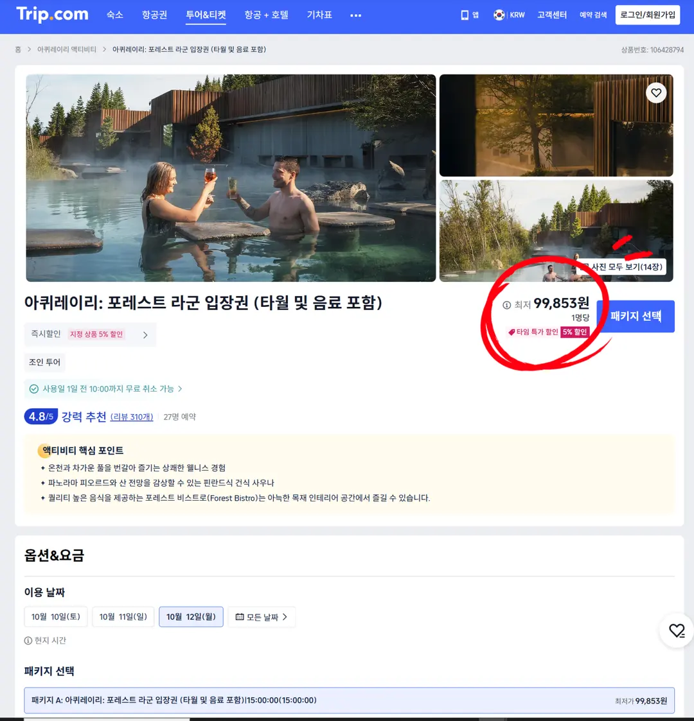Open the 숙소 menu

pos(114,15)
